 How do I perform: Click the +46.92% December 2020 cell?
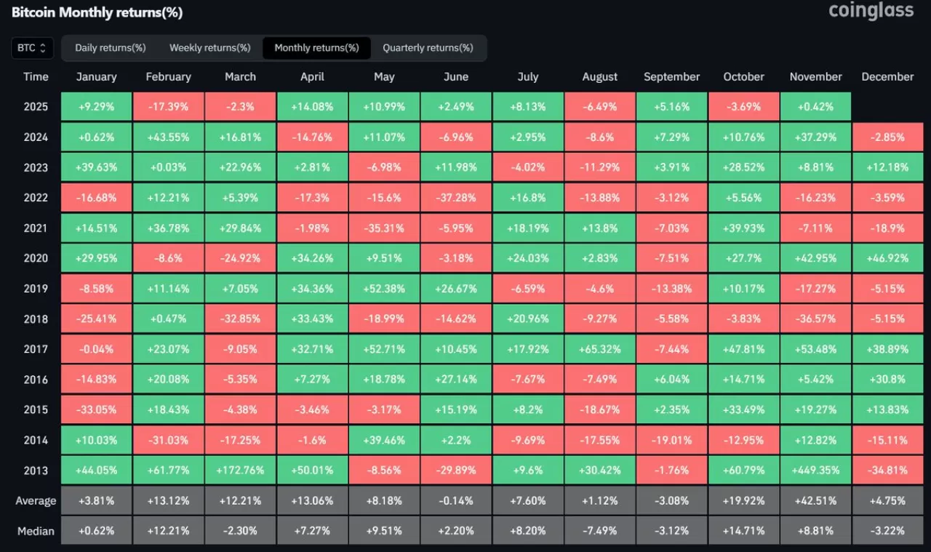coord(887,257)
